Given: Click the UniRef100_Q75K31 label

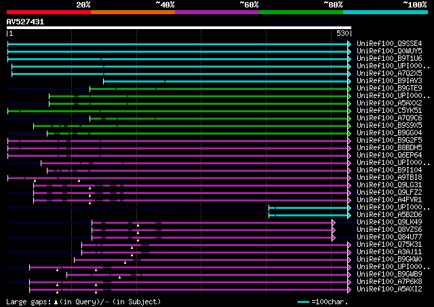Looking at the screenshot, I should [x=389, y=245].
